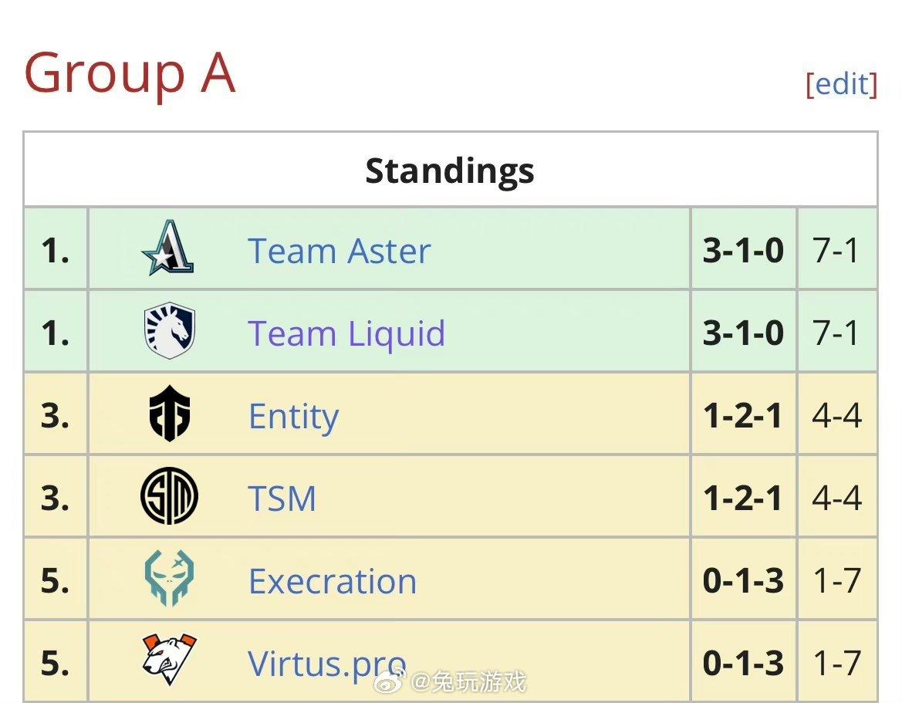Open the Entity team page link
Viewport: 902px width, 703px height.
click(x=293, y=417)
